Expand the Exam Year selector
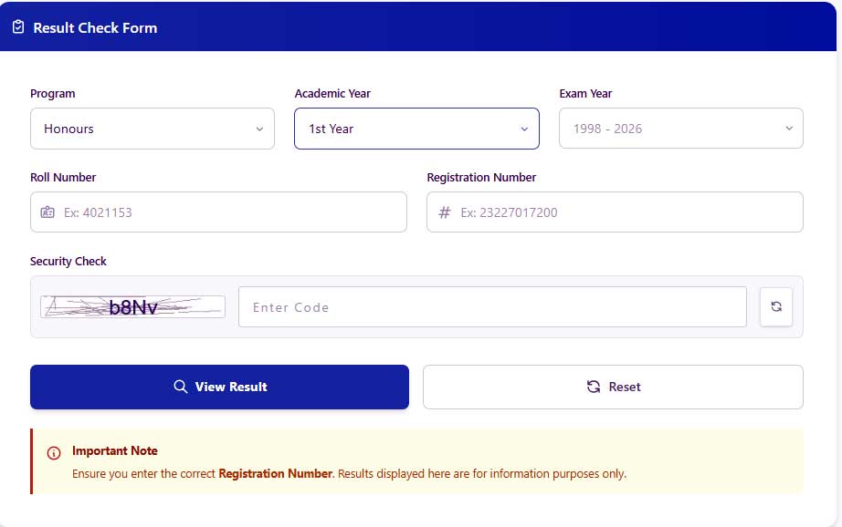Image resolution: width=842 pixels, height=527 pixels. pos(680,129)
